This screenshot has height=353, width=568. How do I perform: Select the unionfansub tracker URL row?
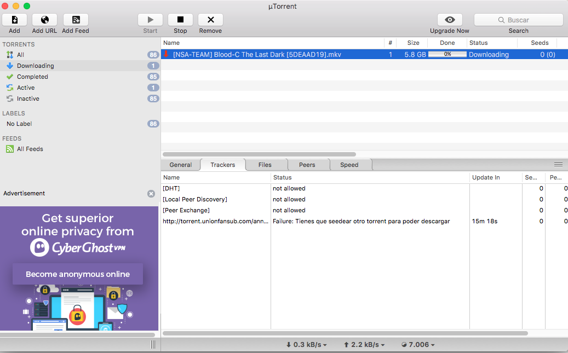(x=364, y=221)
